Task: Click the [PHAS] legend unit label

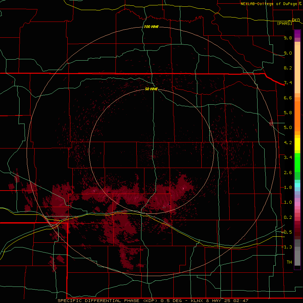Action: point(284,23)
